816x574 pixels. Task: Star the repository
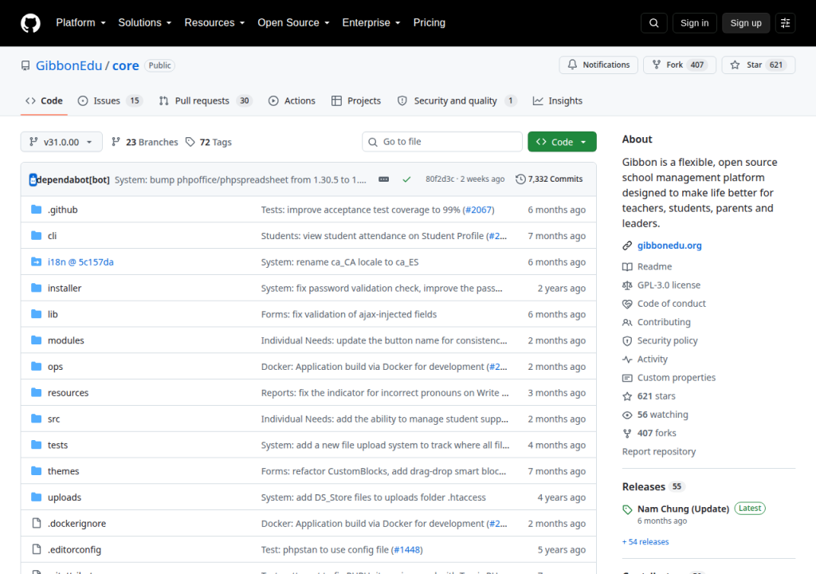pyautogui.click(x=759, y=65)
